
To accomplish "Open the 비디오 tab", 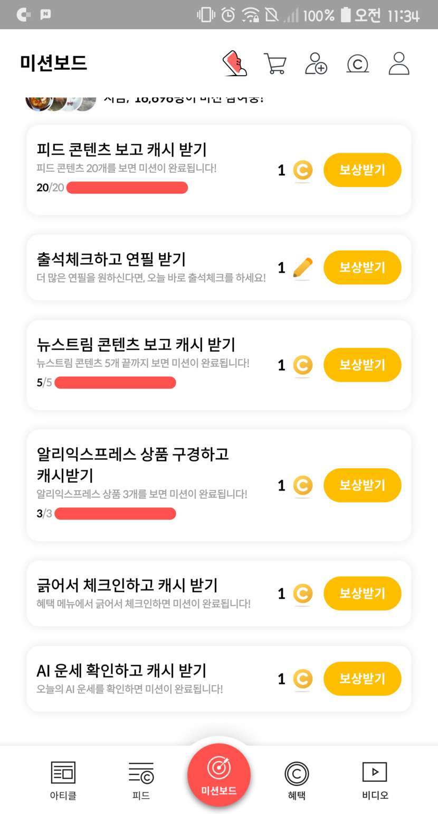I will pos(375,780).
